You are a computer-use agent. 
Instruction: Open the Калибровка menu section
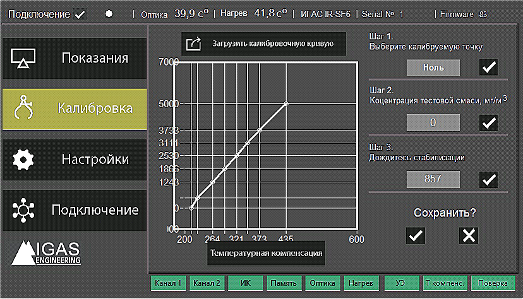75,109
